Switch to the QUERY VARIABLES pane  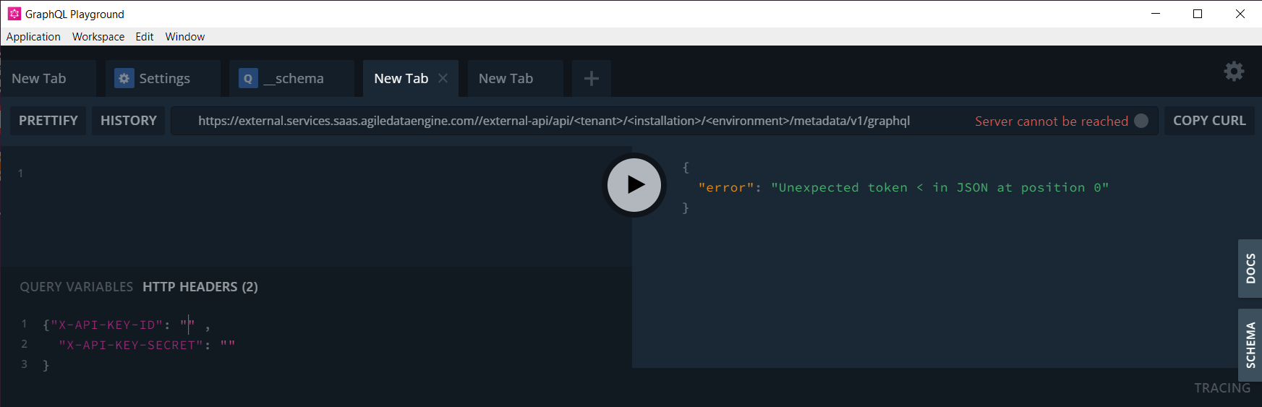coord(77,287)
